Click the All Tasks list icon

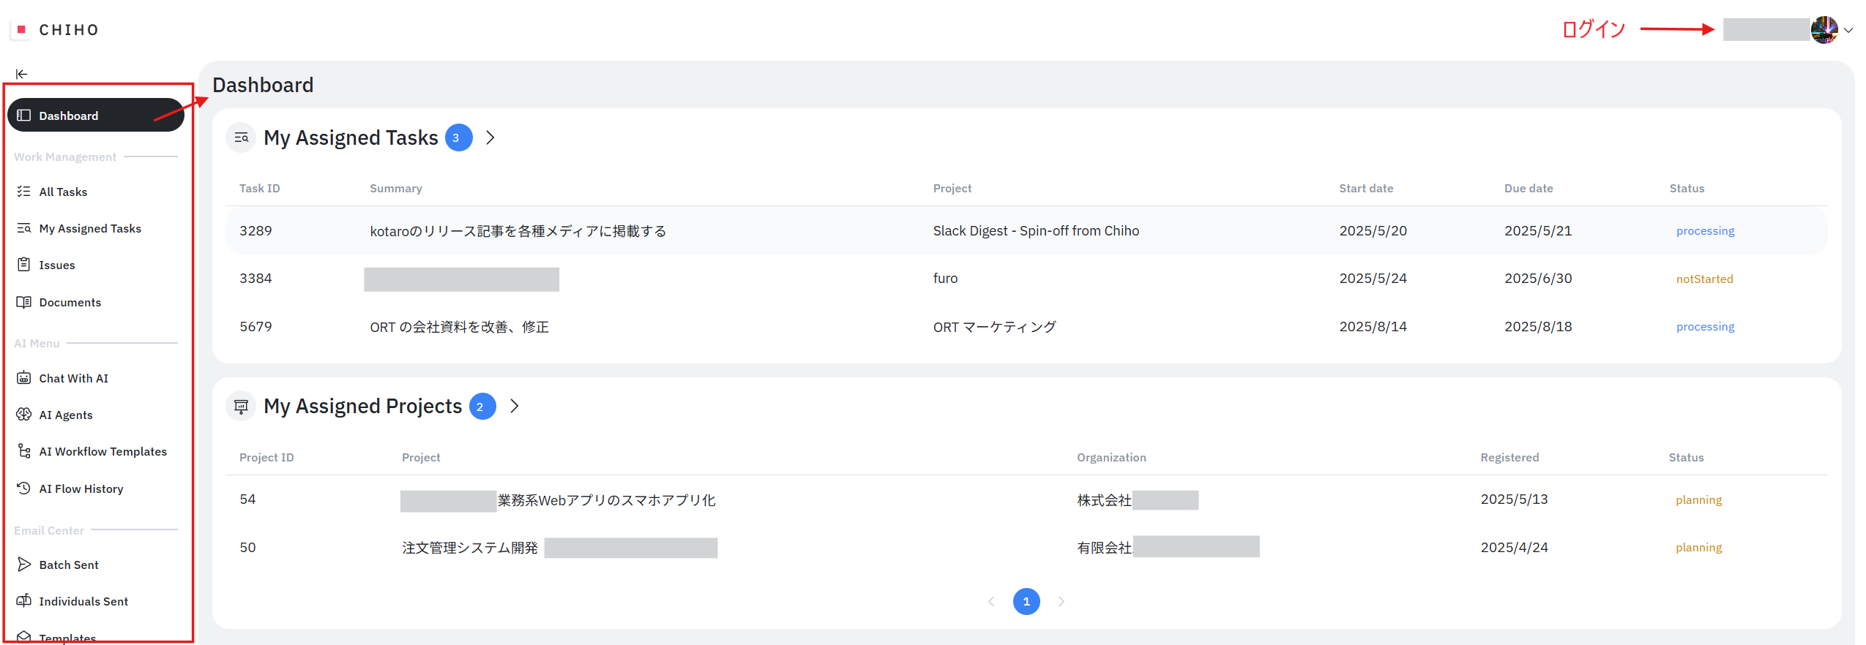point(23,192)
